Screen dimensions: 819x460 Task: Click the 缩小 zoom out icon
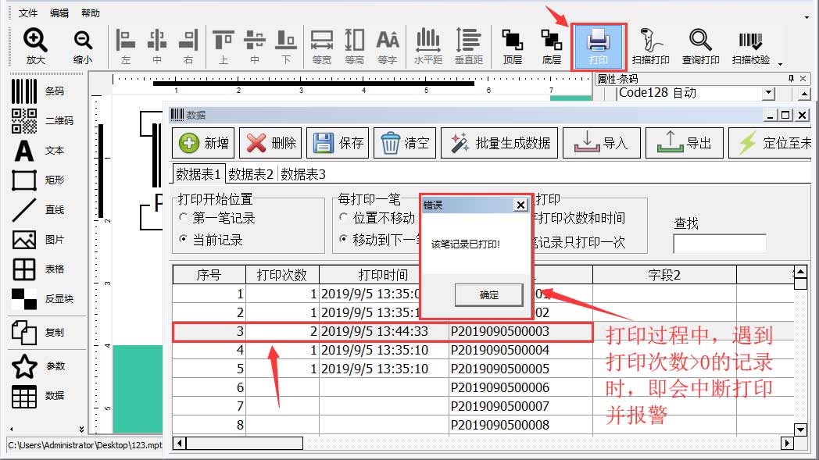[82, 41]
